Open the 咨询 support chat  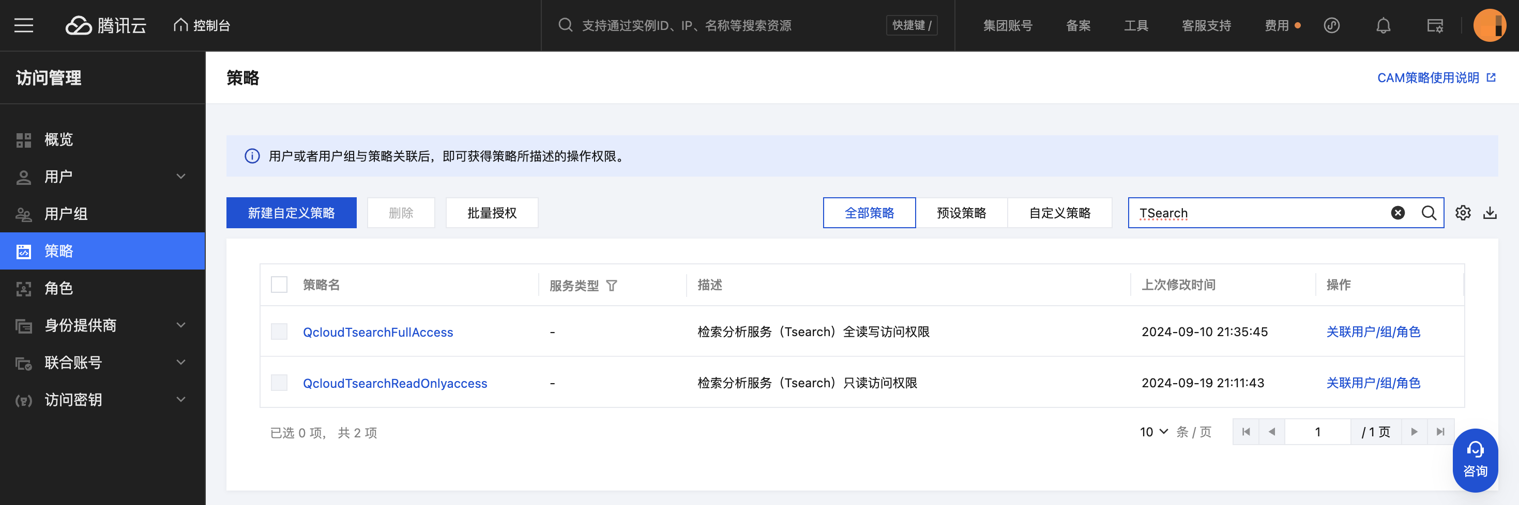coord(1475,460)
